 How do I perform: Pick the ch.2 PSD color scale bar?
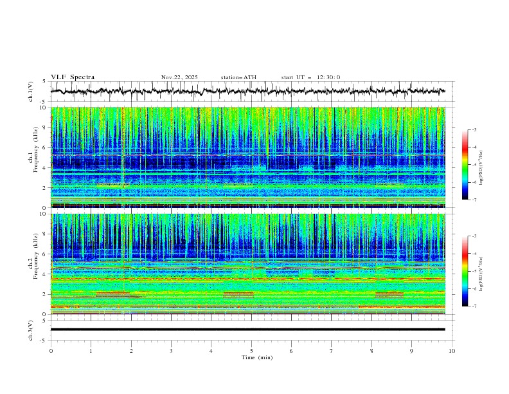pos(465,271)
